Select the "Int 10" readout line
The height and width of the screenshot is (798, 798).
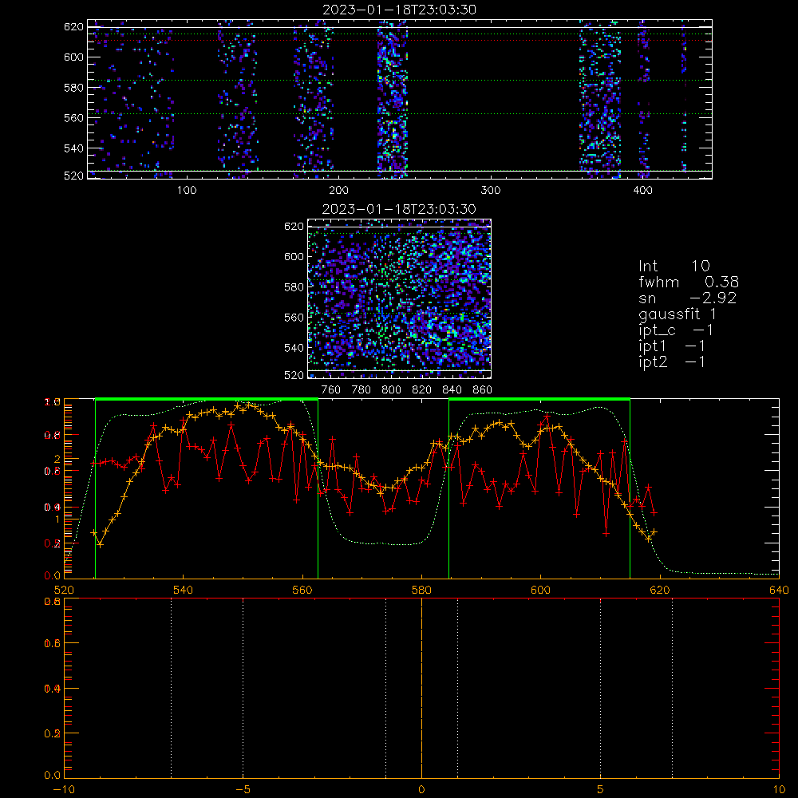[x=674, y=266]
